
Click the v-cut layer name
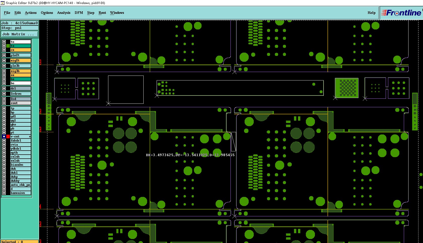[21, 136]
